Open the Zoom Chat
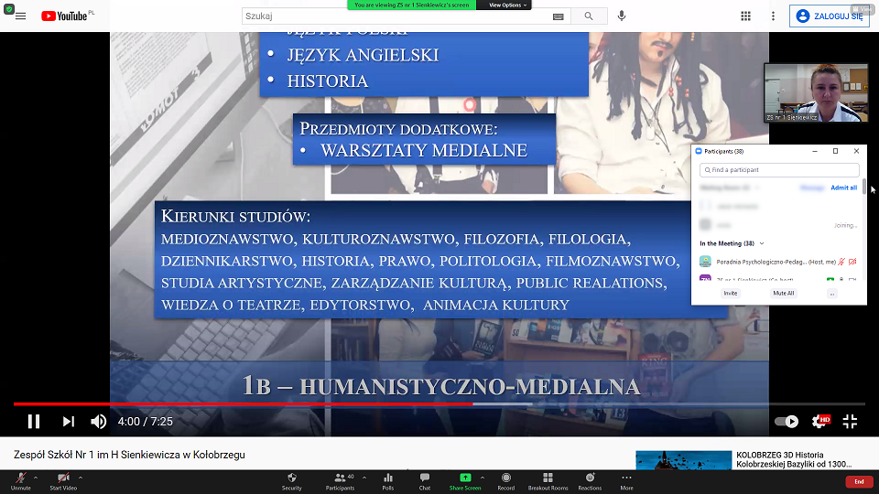The width and height of the screenshot is (879, 494). click(x=424, y=481)
